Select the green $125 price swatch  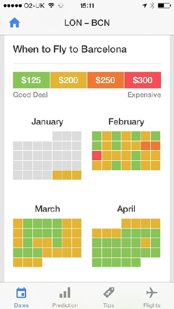31,80
